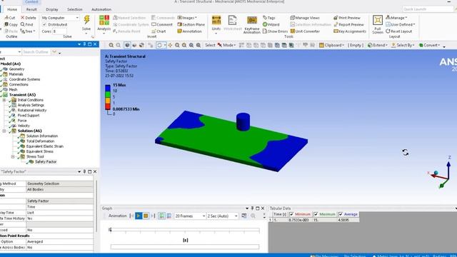Click the Cut icon in Outline group
This screenshot has height=257, width=457.
tap(6, 18)
